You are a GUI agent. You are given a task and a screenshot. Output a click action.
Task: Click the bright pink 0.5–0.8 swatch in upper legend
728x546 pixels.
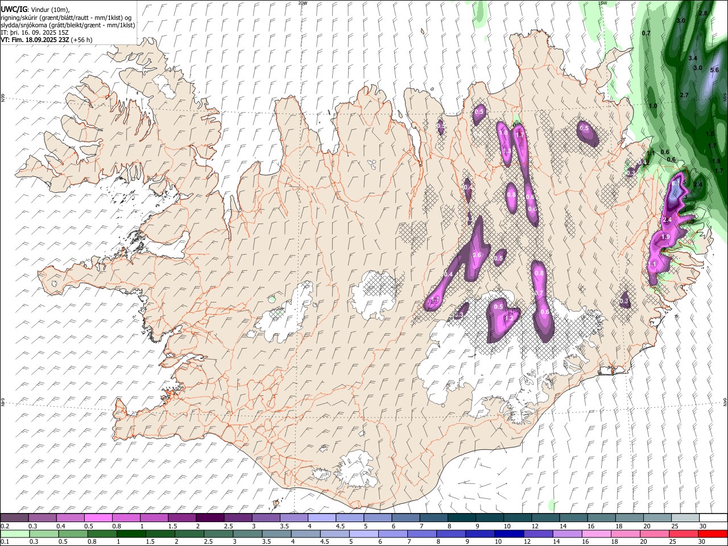(x=98, y=518)
